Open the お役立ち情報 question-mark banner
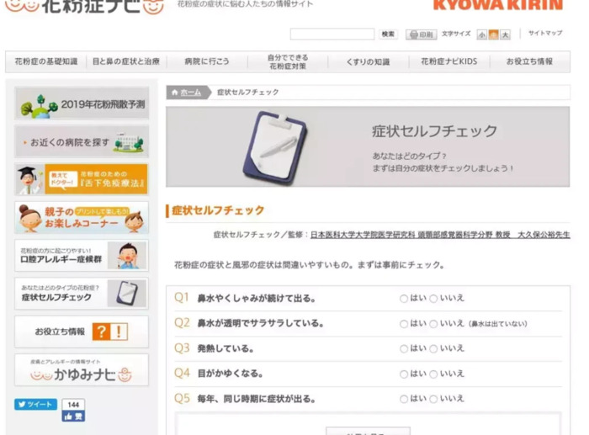Viewport: 589px width, 435px height. (82, 332)
